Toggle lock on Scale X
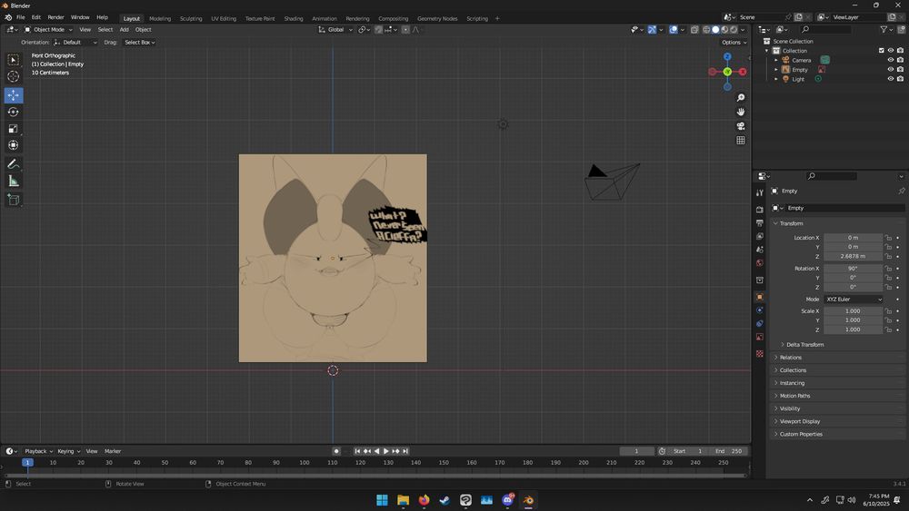The image size is (909, 511). (x=888, y=311)
